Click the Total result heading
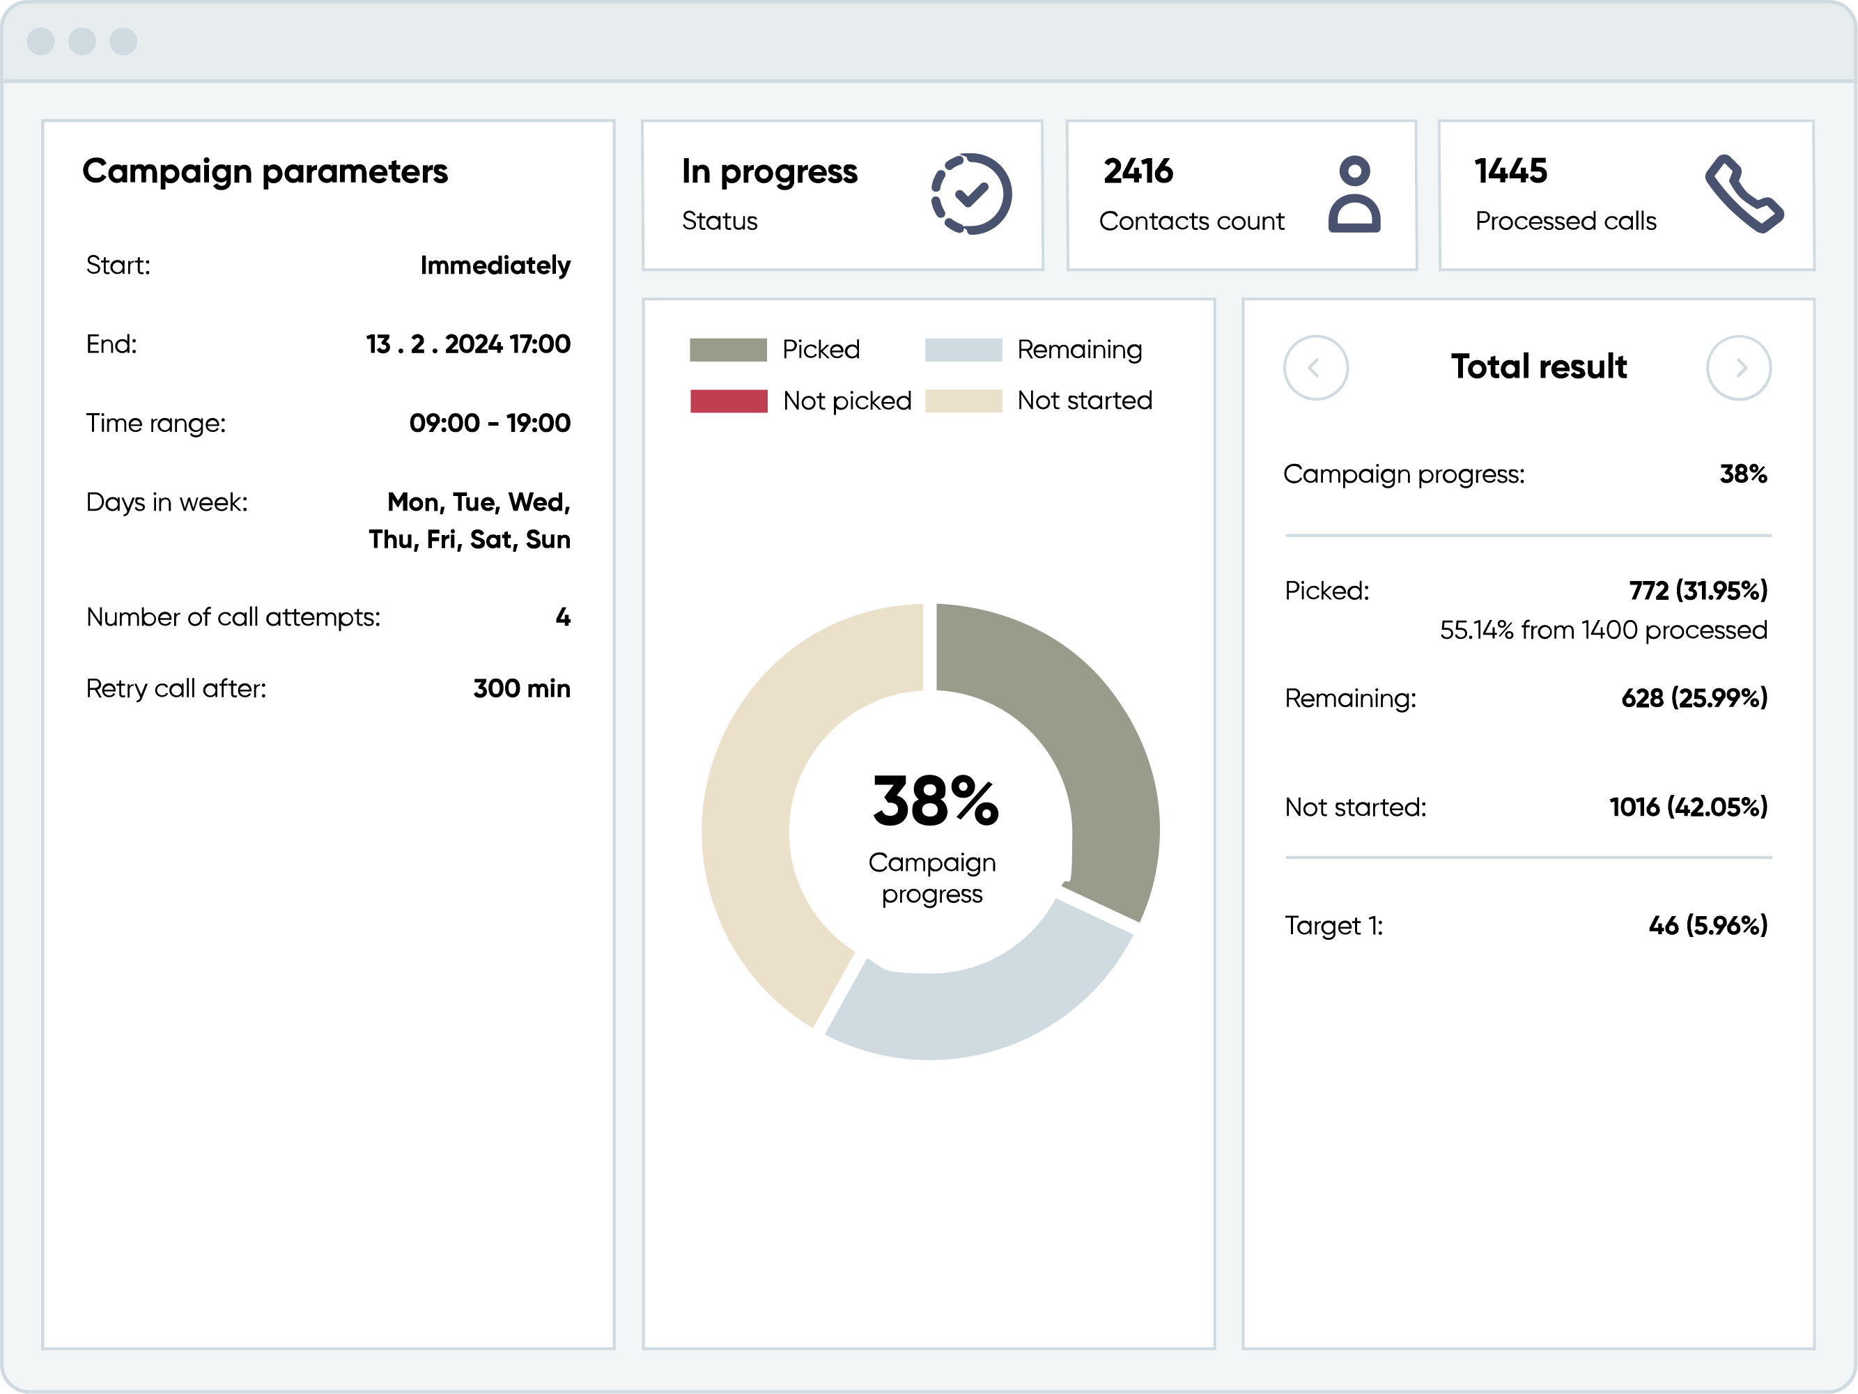The width and height of the screenshot is (1858, 1394). click(1538, 367)
